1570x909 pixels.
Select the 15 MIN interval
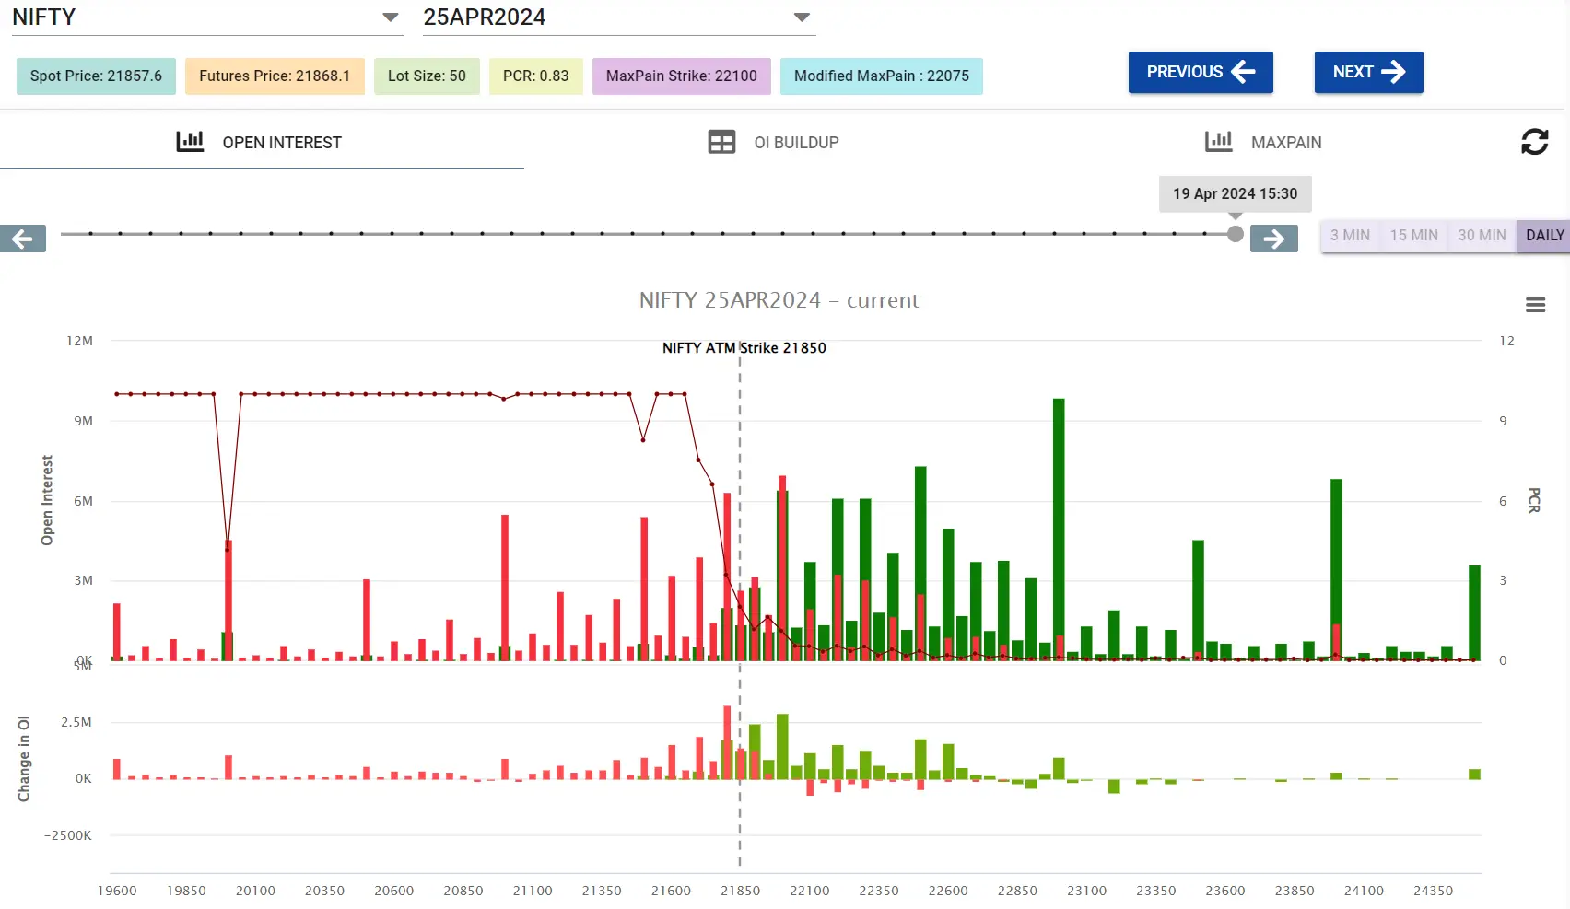click(x=1413, y=236)
